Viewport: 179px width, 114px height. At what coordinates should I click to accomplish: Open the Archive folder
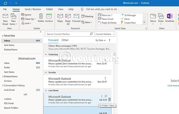point(8,81)
